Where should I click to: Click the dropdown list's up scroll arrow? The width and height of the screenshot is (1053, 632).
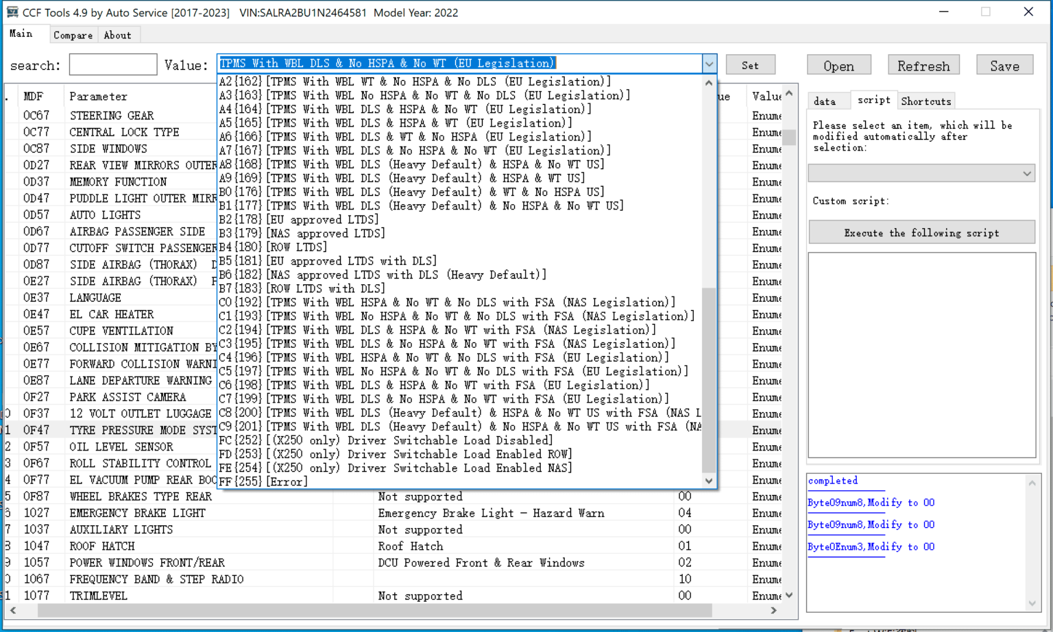(x=709, y=82)
